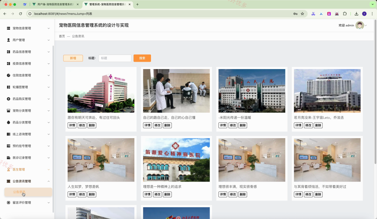Click the 药品购买管理 circle icon
The image size is (377, 219).
tap(8, 99)
